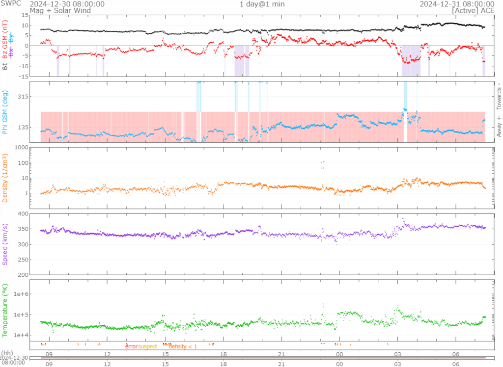
Task: Click the 'Density (1/cm3)' axis label
Action: coord(5,178)
